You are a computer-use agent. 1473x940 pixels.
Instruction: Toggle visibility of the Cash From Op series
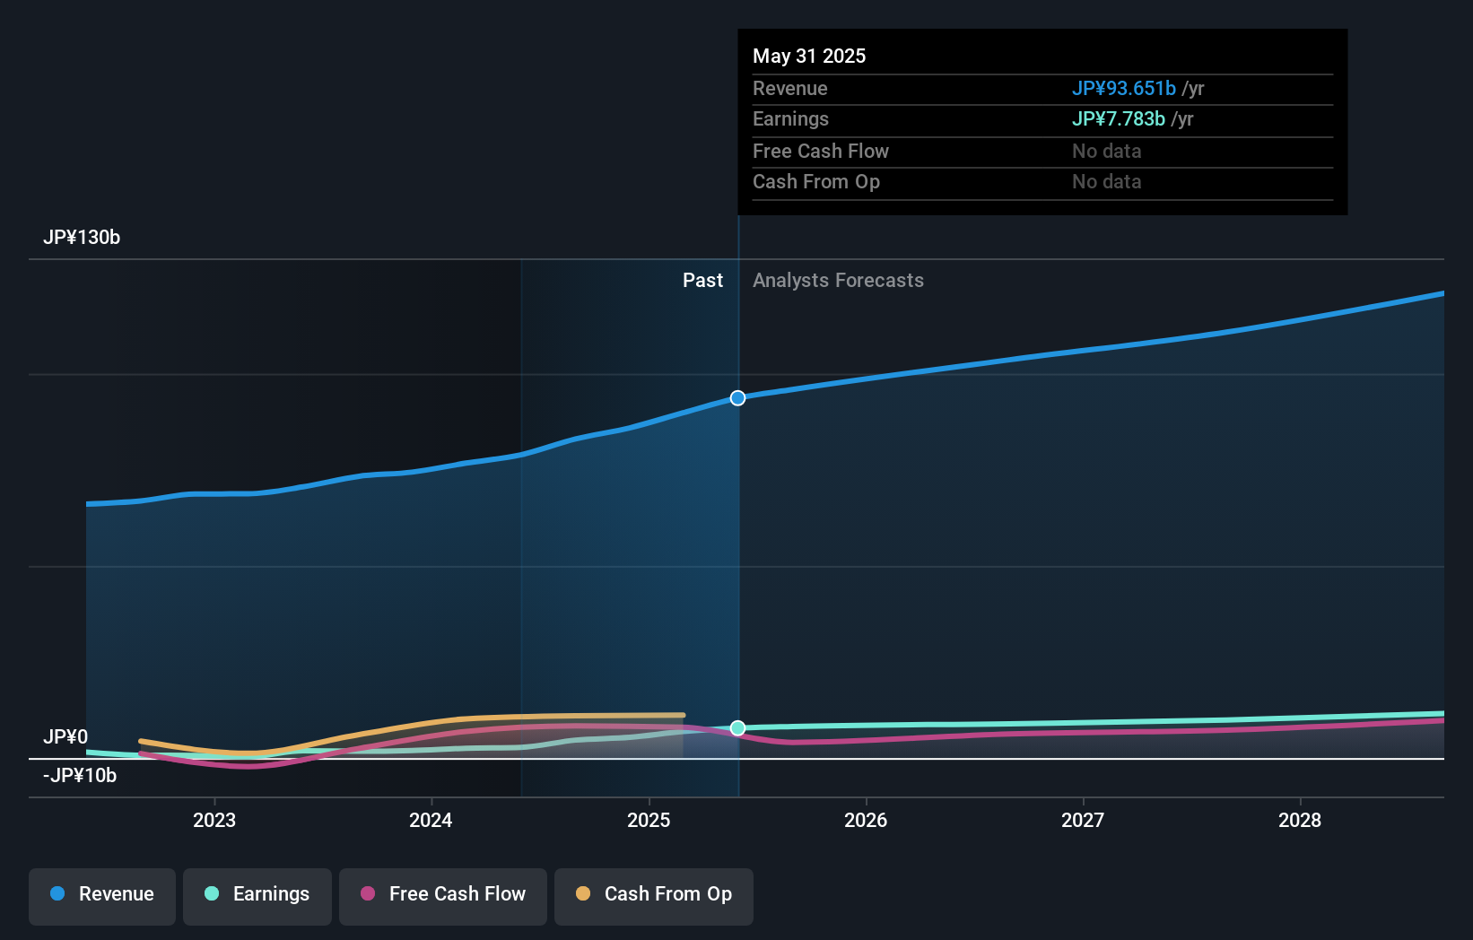click(653, 894)
